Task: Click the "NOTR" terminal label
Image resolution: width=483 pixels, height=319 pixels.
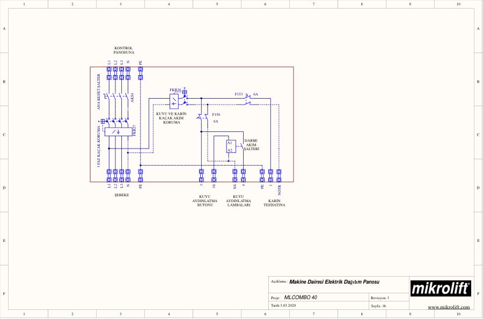Action: 280,190
